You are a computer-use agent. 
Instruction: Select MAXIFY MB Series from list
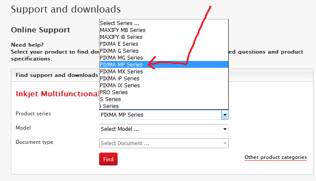click(x=123, y=30)
